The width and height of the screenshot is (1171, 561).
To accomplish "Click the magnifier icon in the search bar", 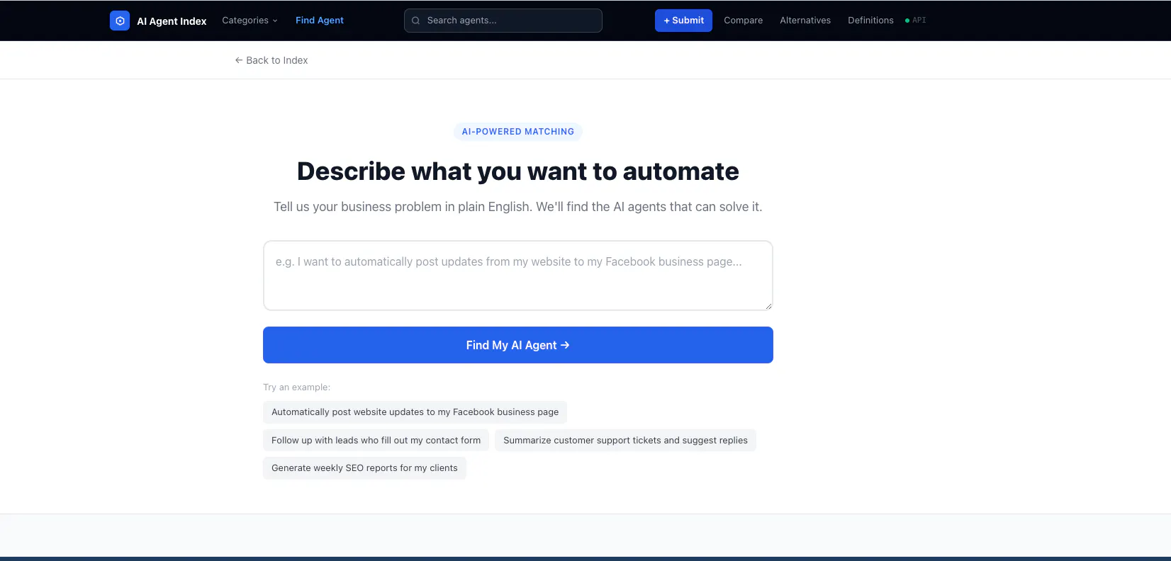I will pyautogui.click(x=416, y=21).
